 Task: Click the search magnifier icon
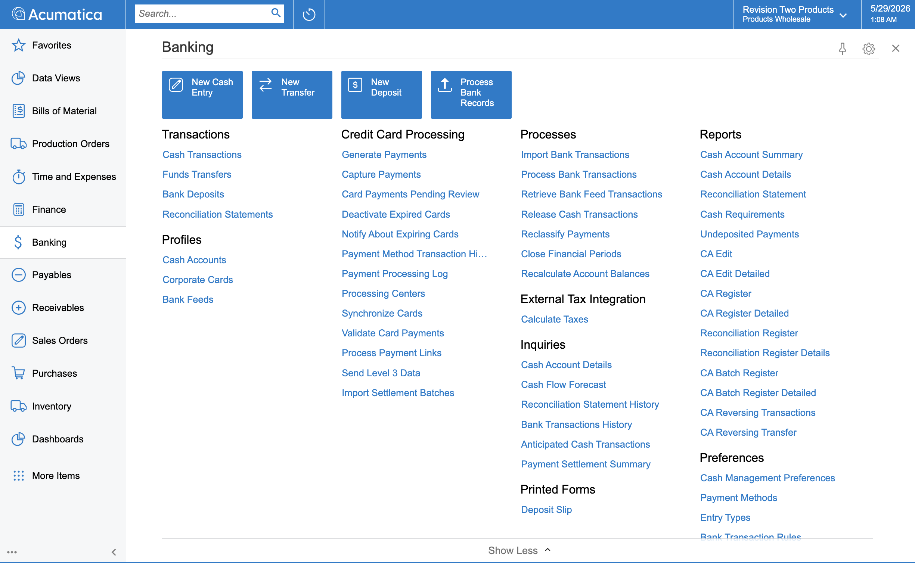coord(276,13)
